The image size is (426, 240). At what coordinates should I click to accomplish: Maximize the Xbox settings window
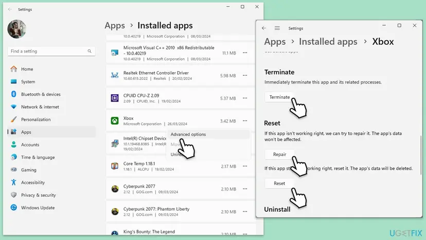pos(399,25)
